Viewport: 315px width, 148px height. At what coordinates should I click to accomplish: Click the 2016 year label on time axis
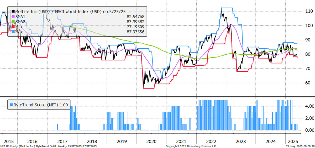coord(33,141)
